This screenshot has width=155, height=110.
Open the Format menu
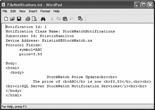tap(45, 11)
